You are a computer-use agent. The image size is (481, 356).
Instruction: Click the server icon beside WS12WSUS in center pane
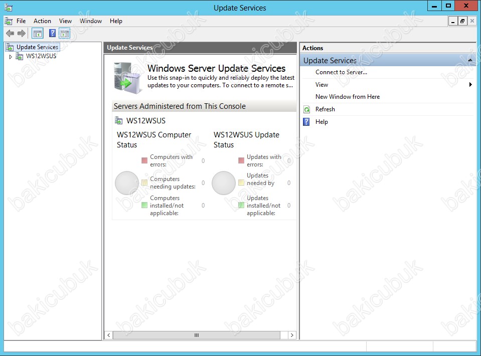click(x=119, y=120)
